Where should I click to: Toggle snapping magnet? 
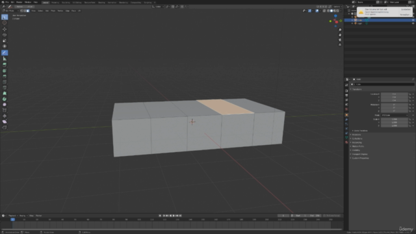pos(173,6)
